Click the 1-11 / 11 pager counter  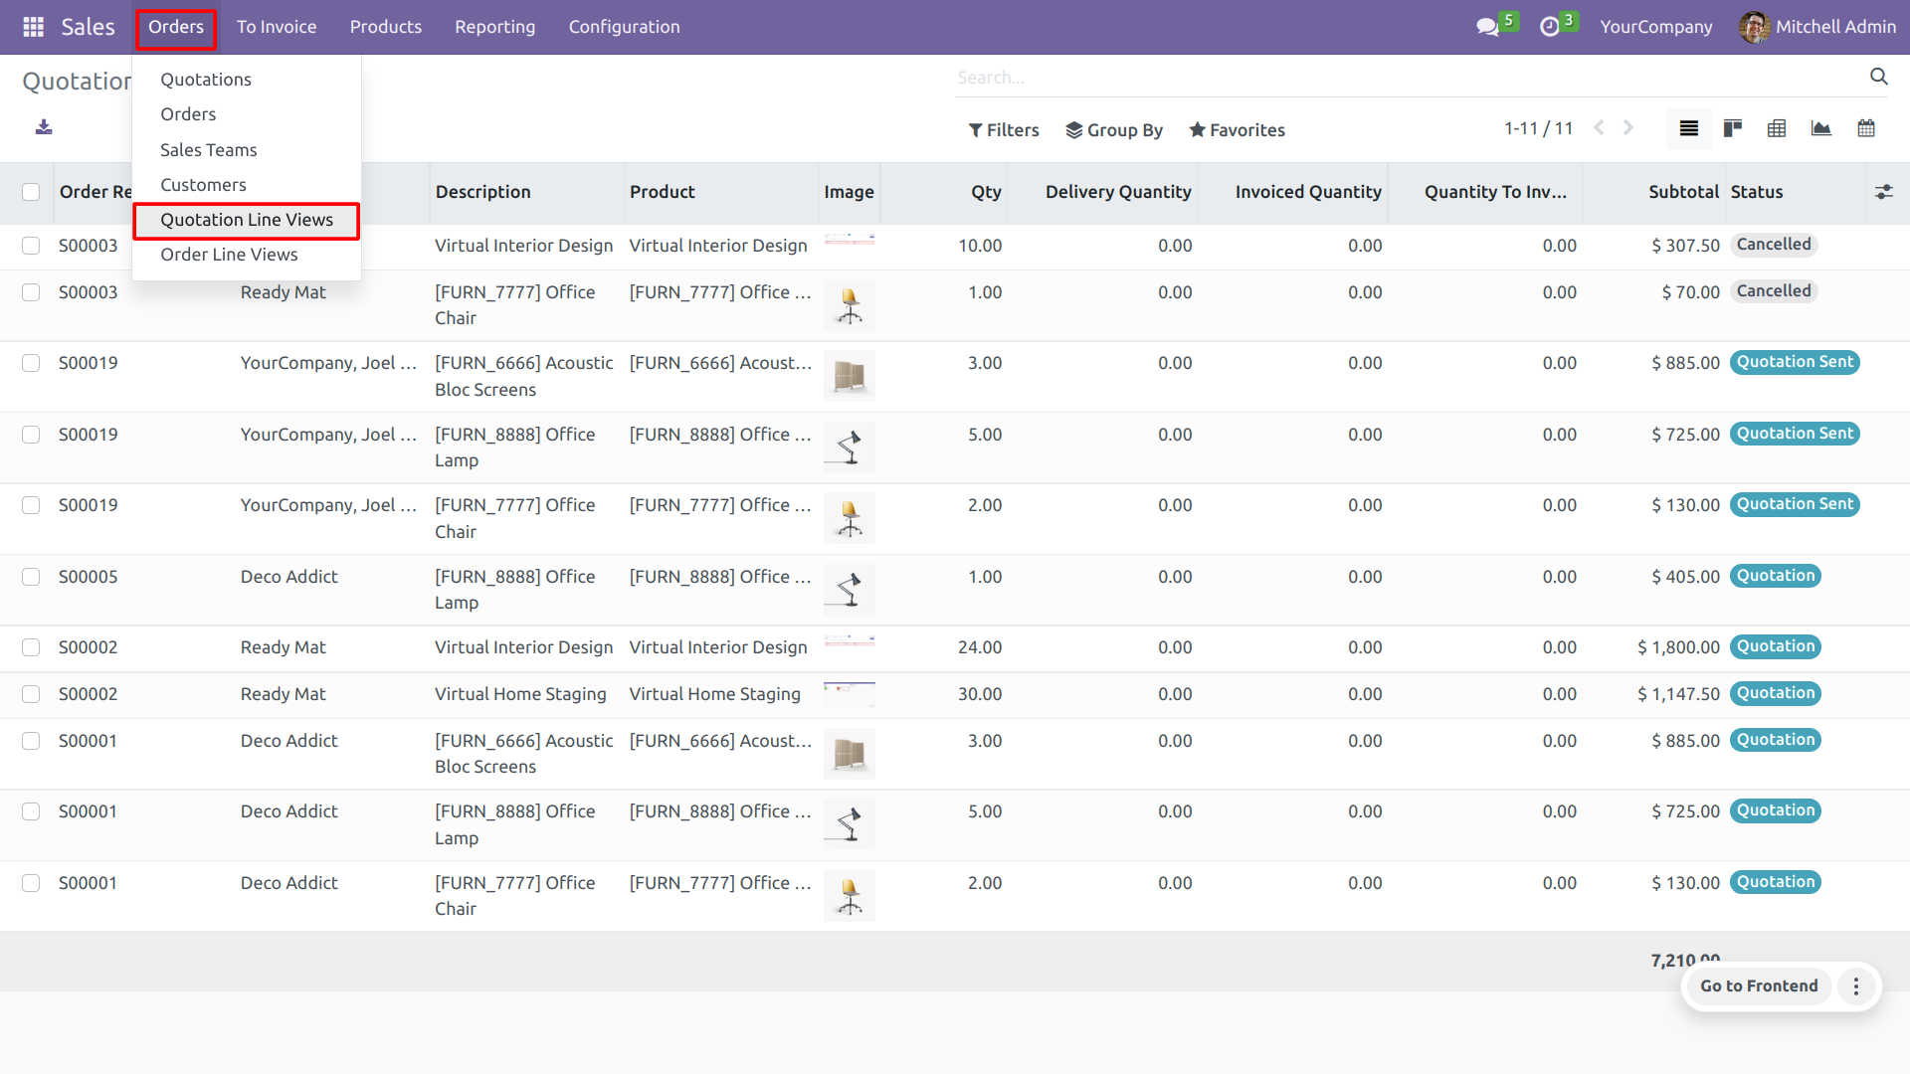point(1538,128)
